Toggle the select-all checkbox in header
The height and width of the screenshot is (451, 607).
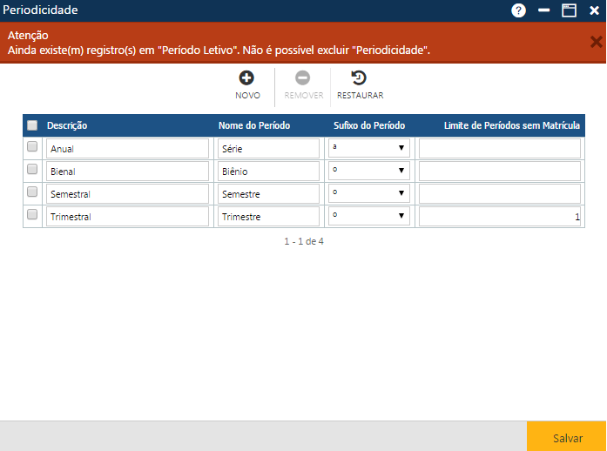point(32,125)
